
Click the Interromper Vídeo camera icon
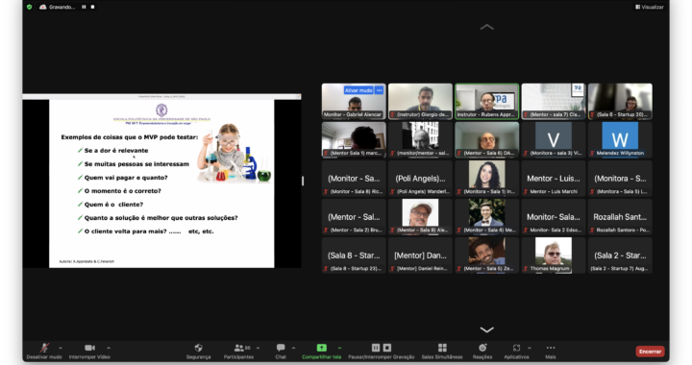(89, 348)
